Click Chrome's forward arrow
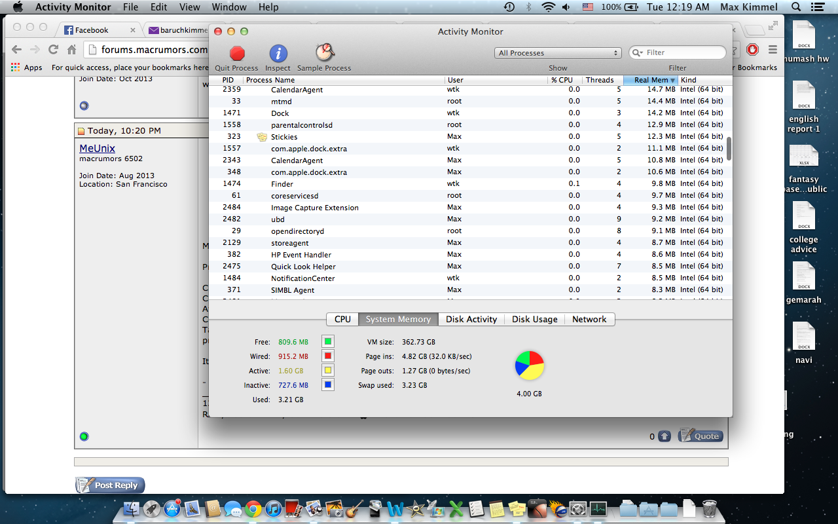The image size is (838, 524). click(x=35, y=49)
